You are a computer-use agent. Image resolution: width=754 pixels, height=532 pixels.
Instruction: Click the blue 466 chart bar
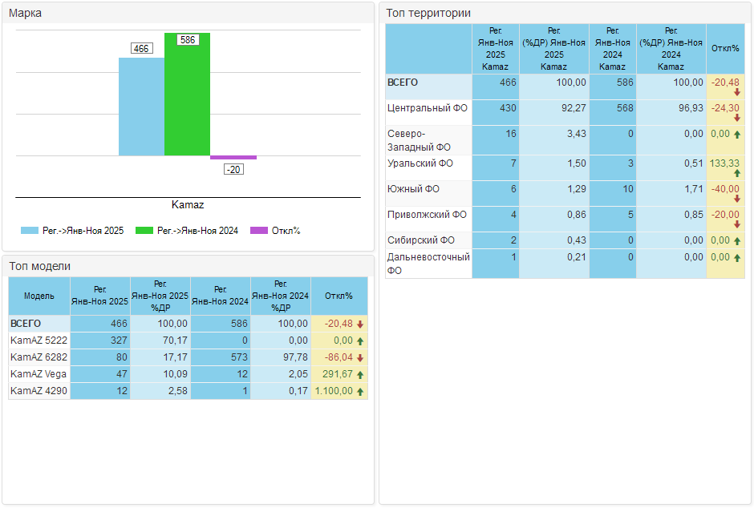pos(141,108)
